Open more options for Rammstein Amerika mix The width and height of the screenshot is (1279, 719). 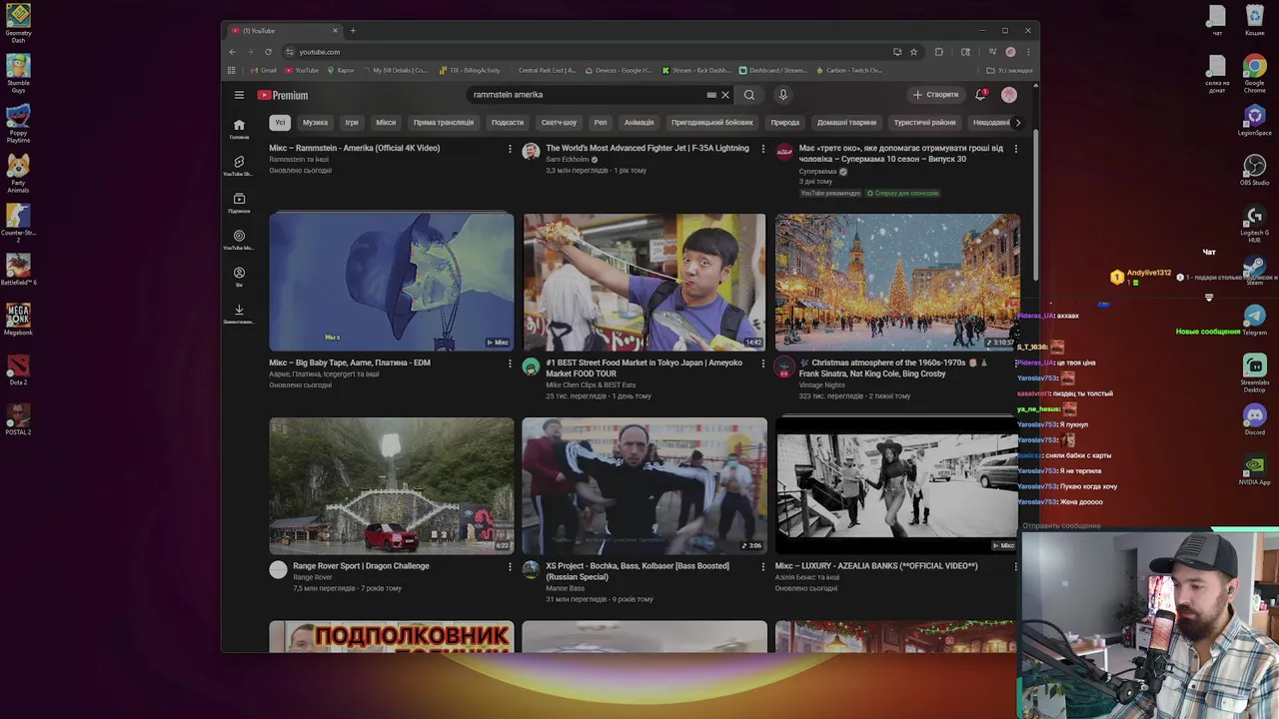(x=510, y=149)
